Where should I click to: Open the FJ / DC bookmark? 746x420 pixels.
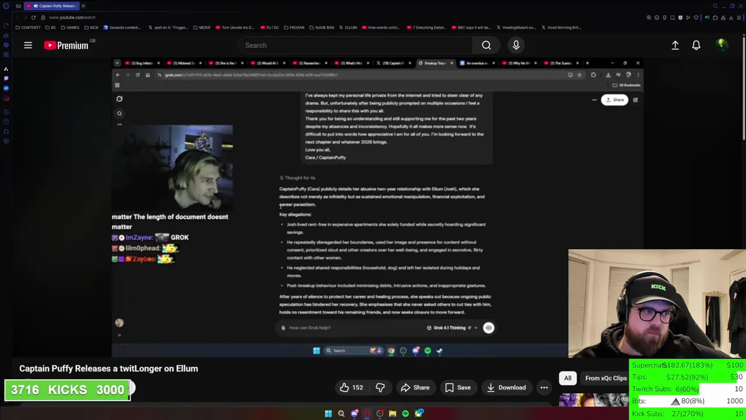tap(270, 27)
